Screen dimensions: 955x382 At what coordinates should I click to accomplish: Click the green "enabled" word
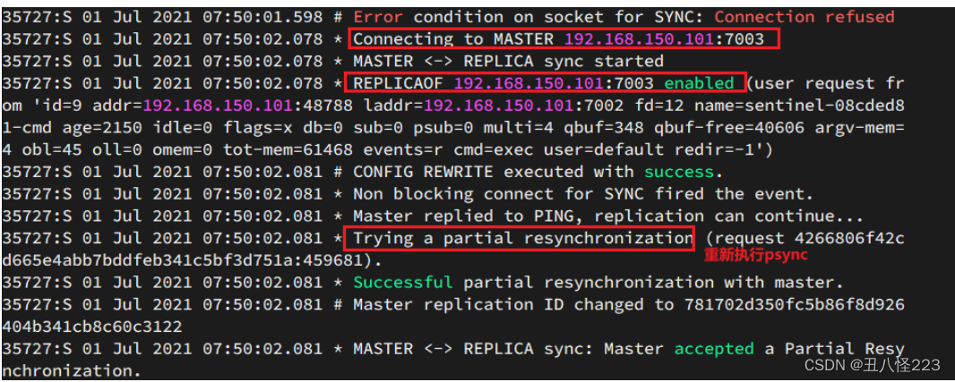[698, 83]
